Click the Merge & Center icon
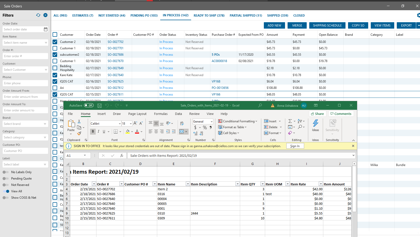Viewport: 420px width, 237px height. 181,131
